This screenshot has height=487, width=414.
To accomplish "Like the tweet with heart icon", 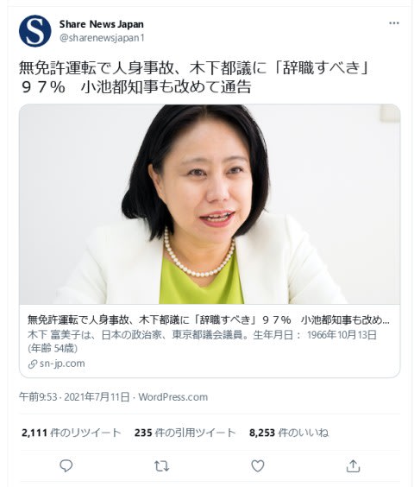I will click(x=258, y=466).
